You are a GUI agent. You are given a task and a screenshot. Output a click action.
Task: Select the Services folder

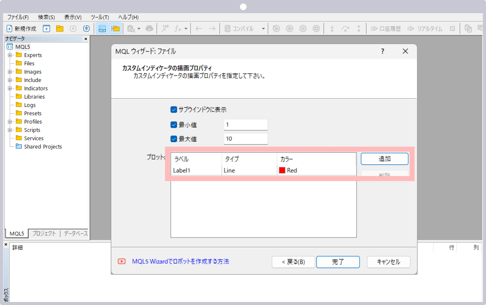pyautogui.click(x=30, y=138)
